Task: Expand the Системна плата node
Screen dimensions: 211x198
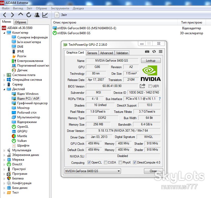Action: 4,75
